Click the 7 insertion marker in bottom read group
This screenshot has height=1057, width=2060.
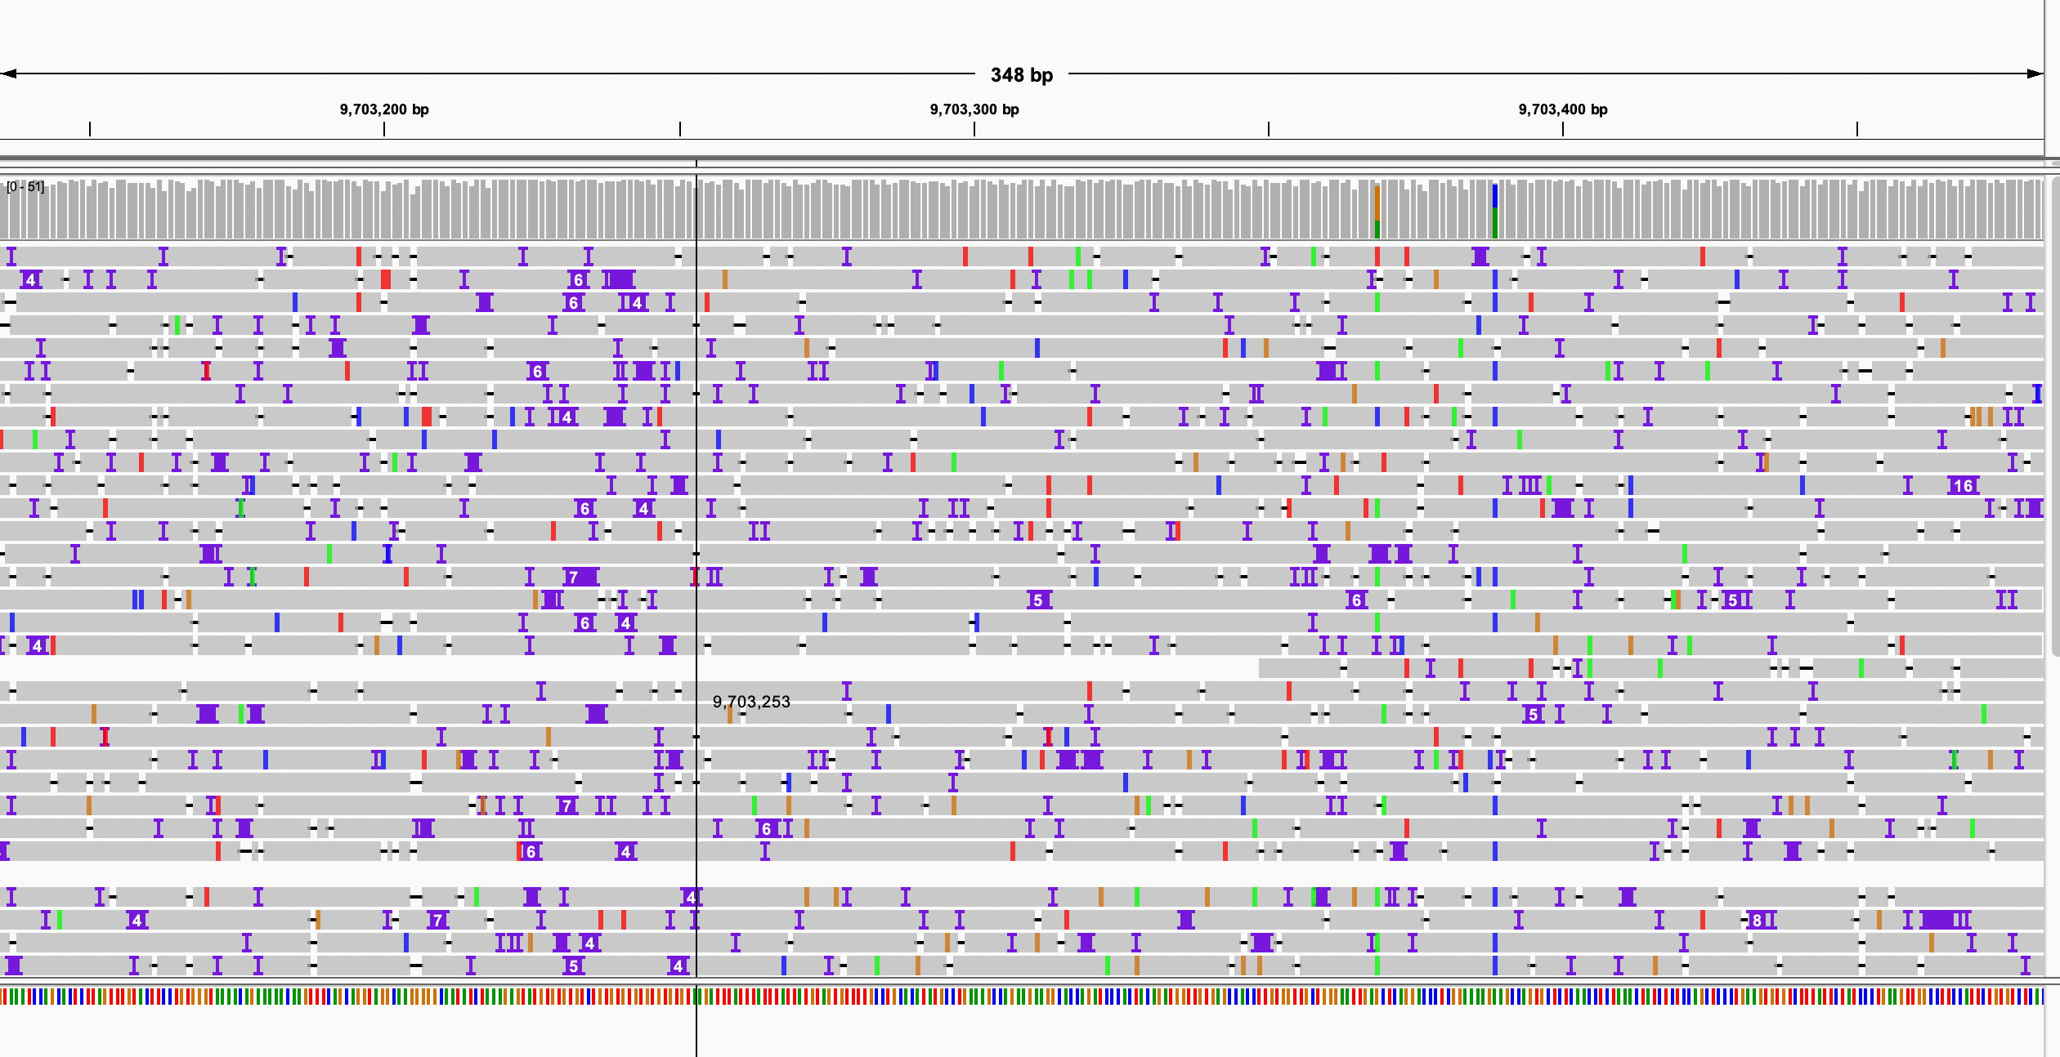coord(437,921)
